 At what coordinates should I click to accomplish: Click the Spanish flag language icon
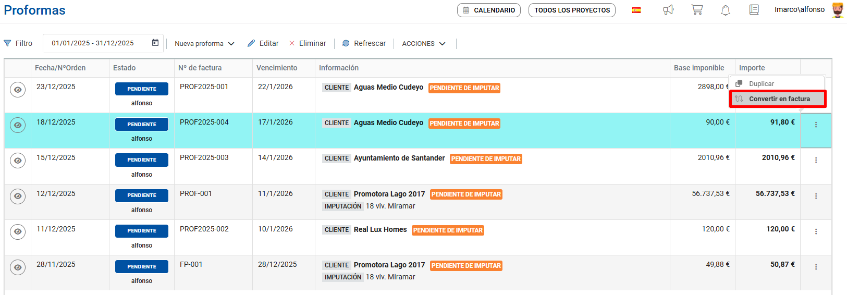[636, 10]
